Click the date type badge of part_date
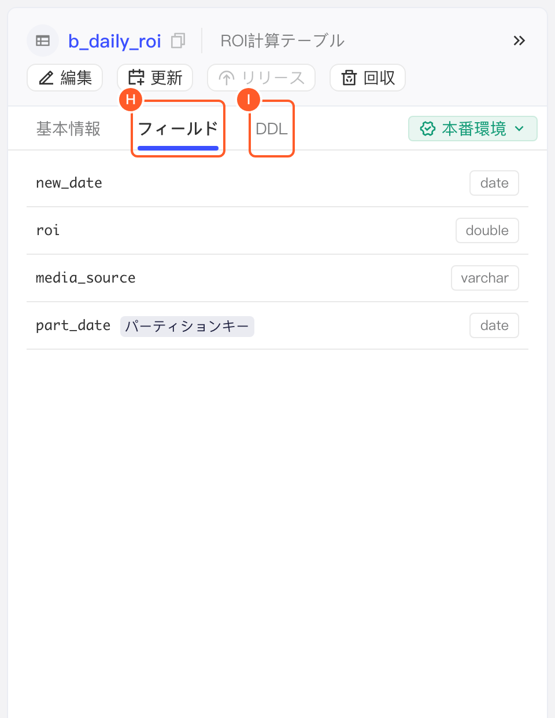Viewport: 555px width, 718px height. (x=494, y=325)
